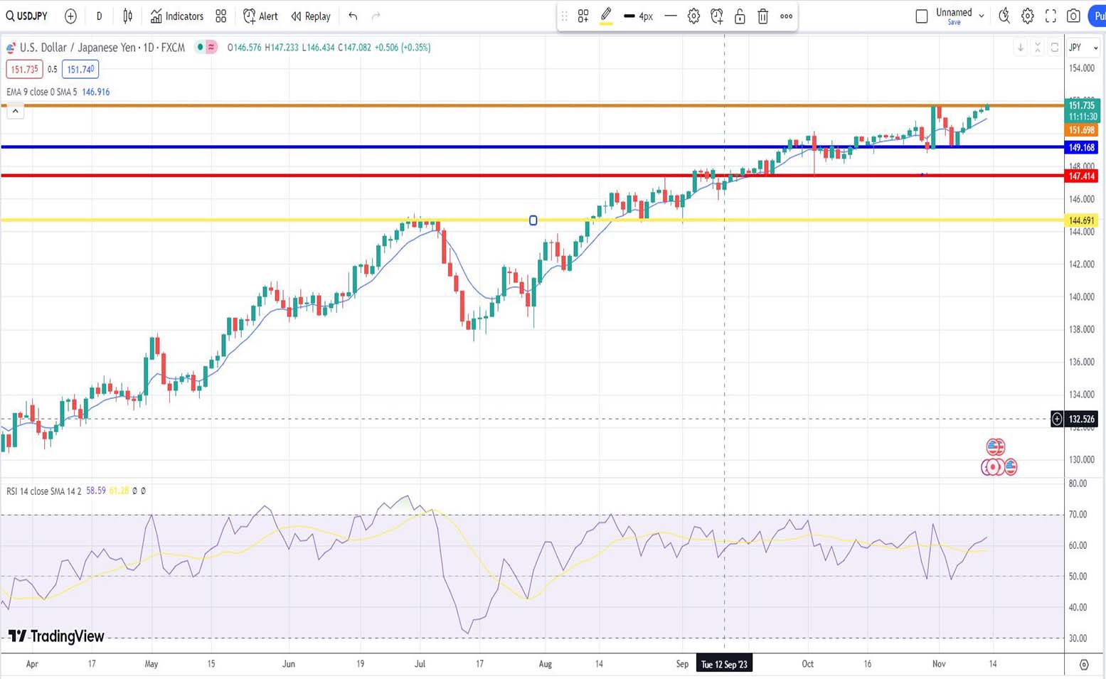The image size is (1106, 679).
Task: Click the Replay button
Action: tap(311, 16)
